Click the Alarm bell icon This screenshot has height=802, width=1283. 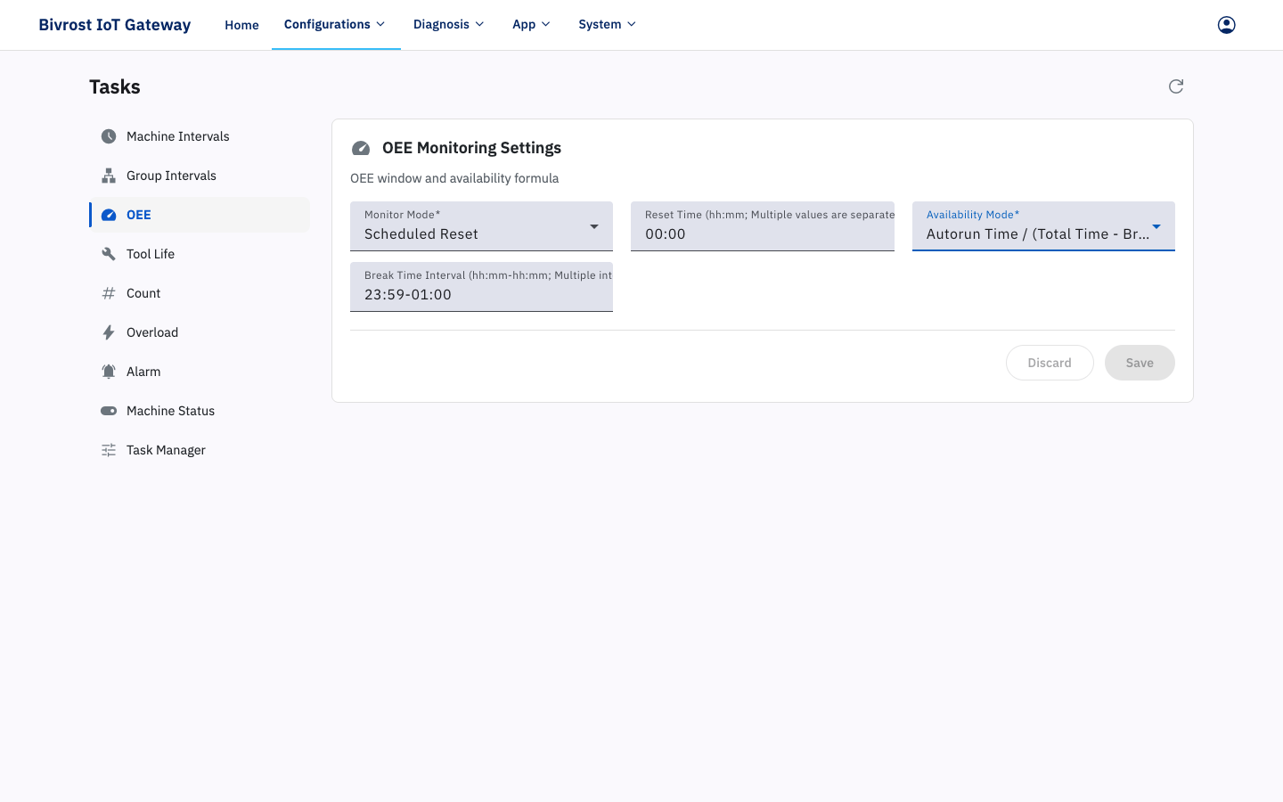(109, 372)
